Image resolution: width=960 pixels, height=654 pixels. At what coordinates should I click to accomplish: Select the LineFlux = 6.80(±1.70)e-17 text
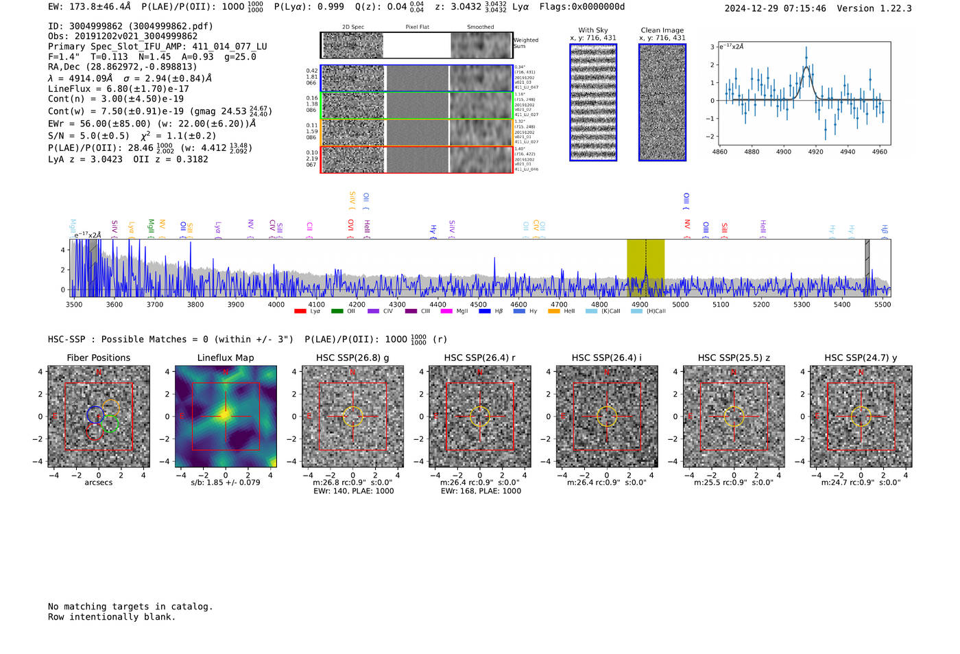click(x=119, y=89)
